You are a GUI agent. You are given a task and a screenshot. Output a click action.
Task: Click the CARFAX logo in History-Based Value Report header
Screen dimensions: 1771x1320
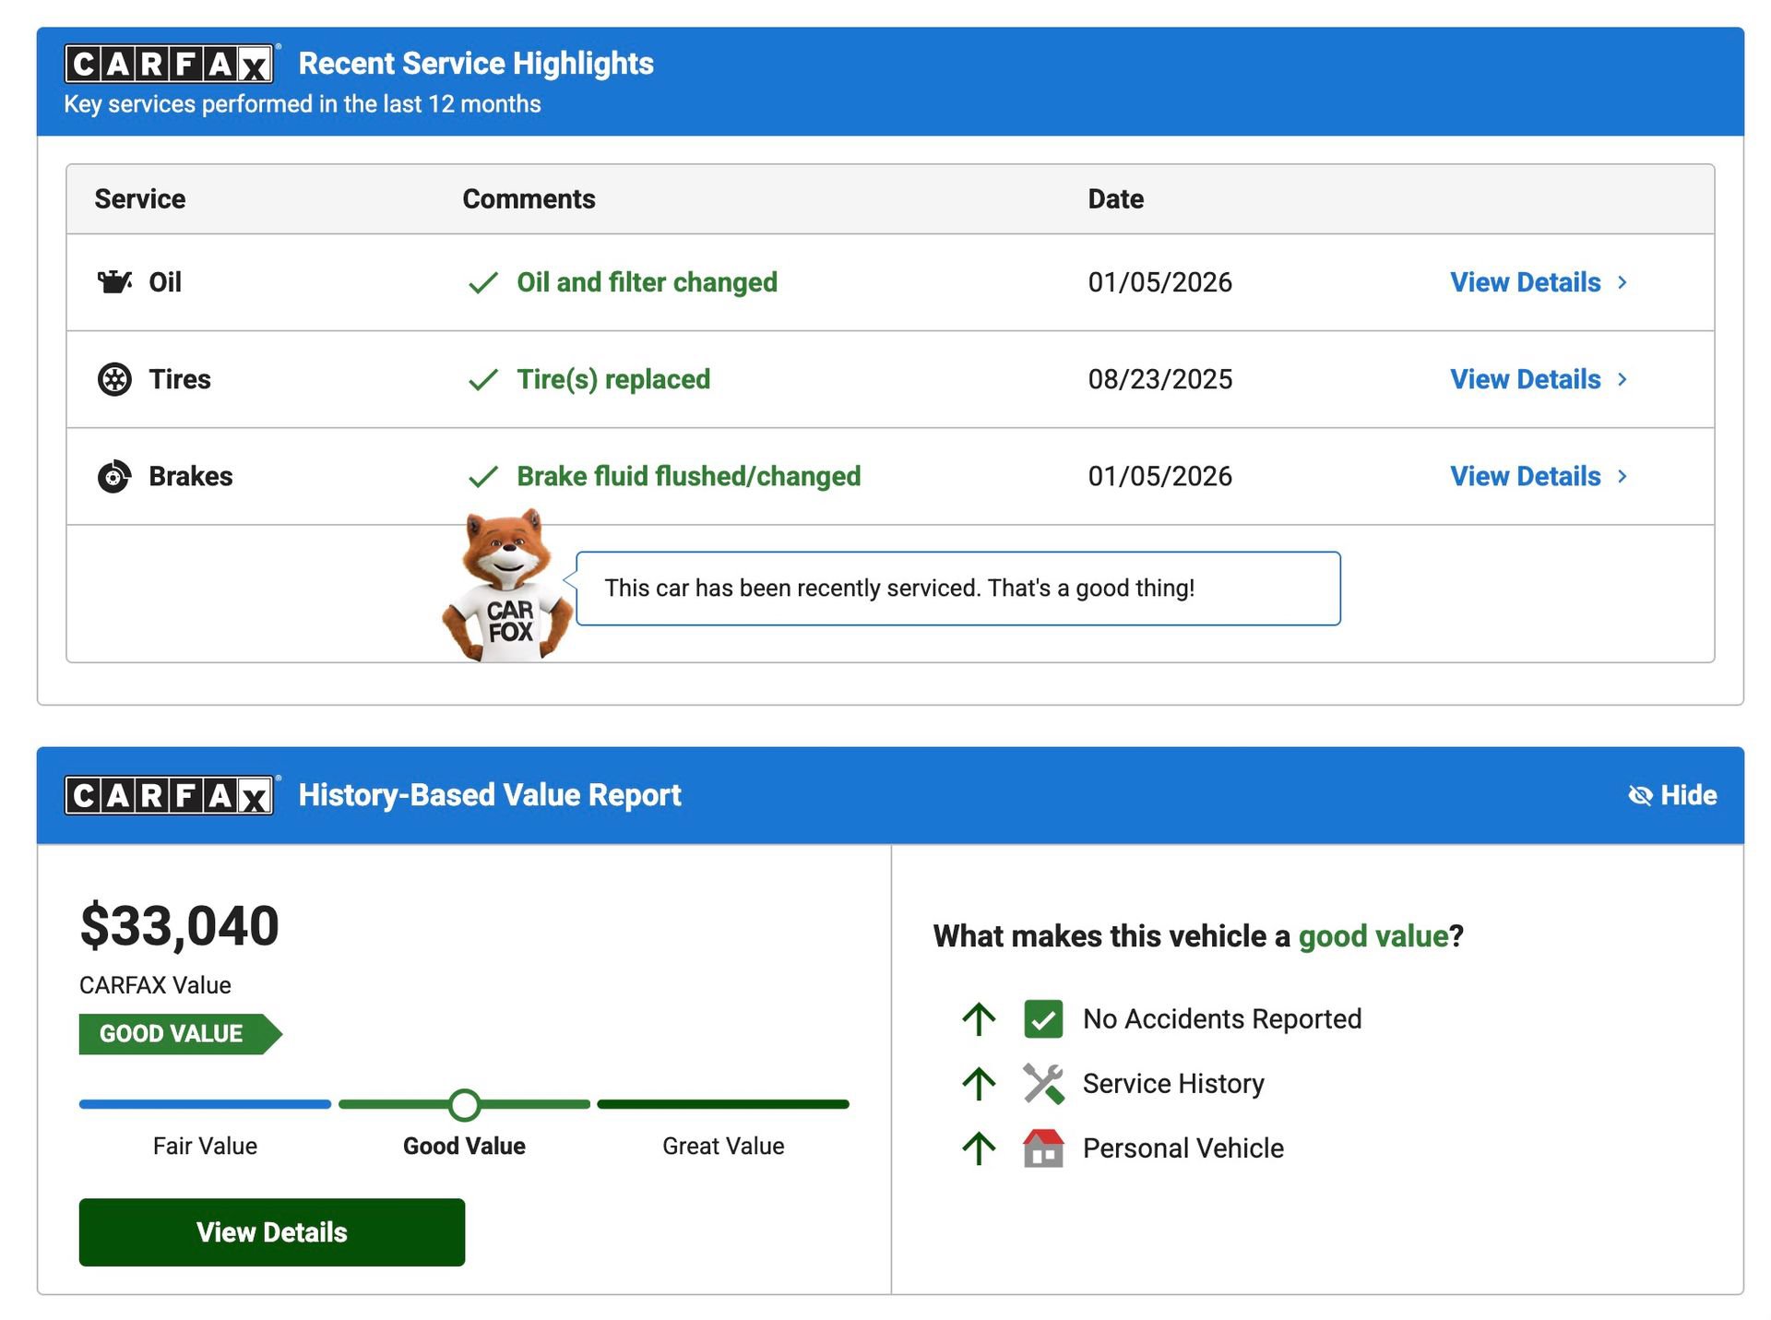pyautogui.click(x=170, y=795)
